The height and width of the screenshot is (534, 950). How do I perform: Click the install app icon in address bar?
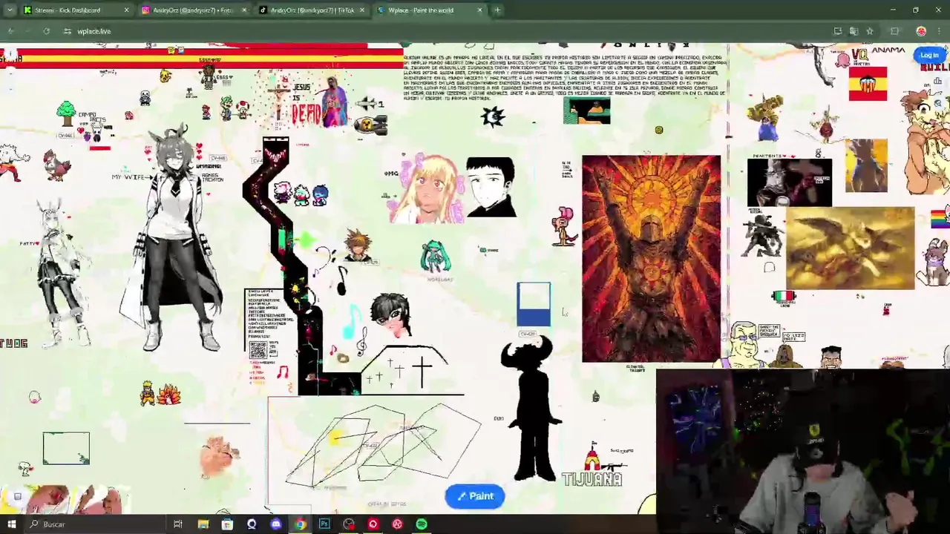pyautogui.click(x=838, y=31)
